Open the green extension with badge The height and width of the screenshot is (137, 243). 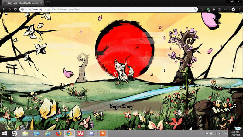(208, 9)
